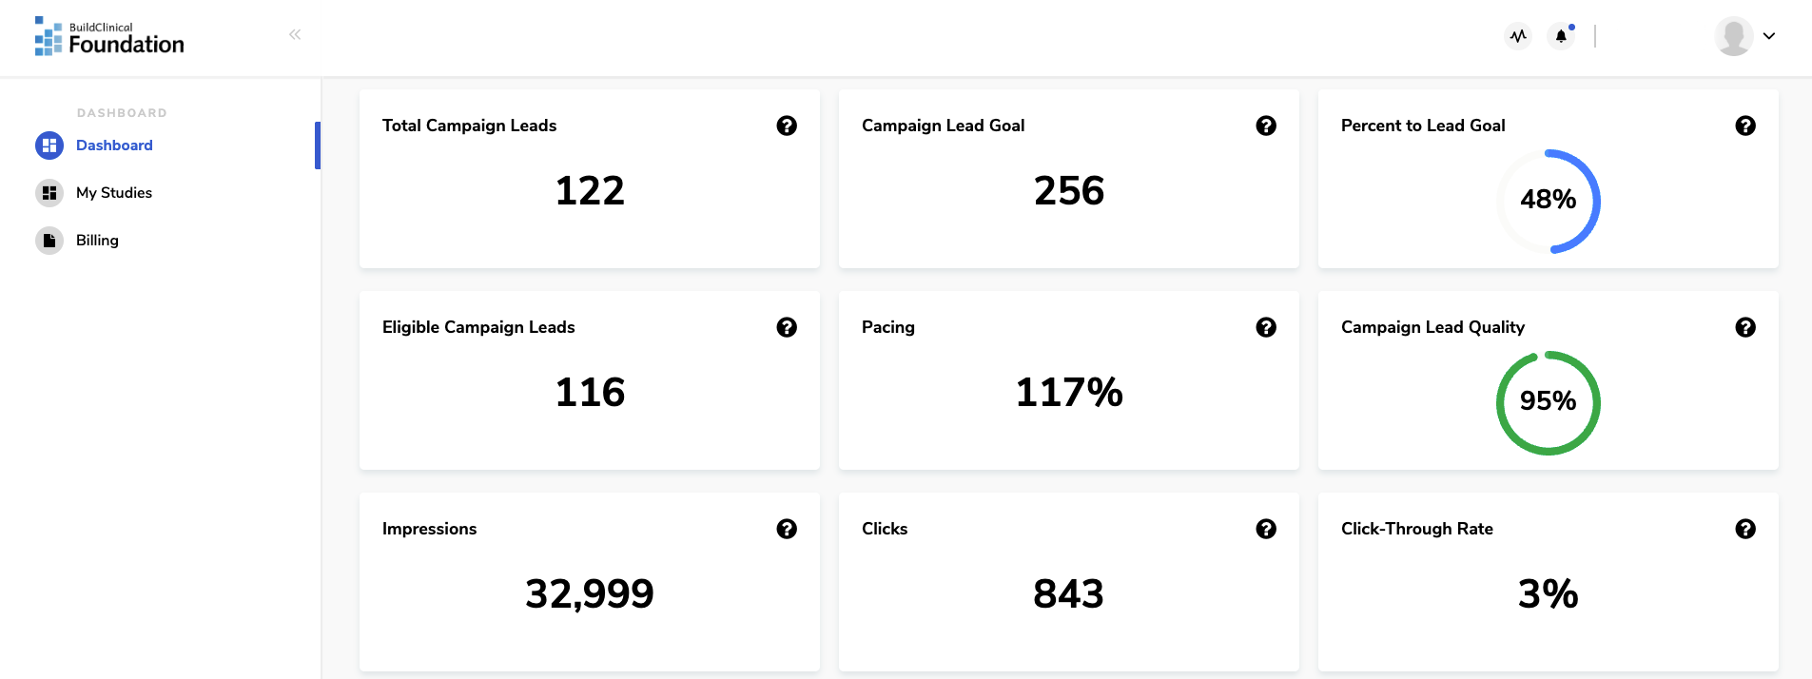Click the Impressions help icon

pos(787,529)
